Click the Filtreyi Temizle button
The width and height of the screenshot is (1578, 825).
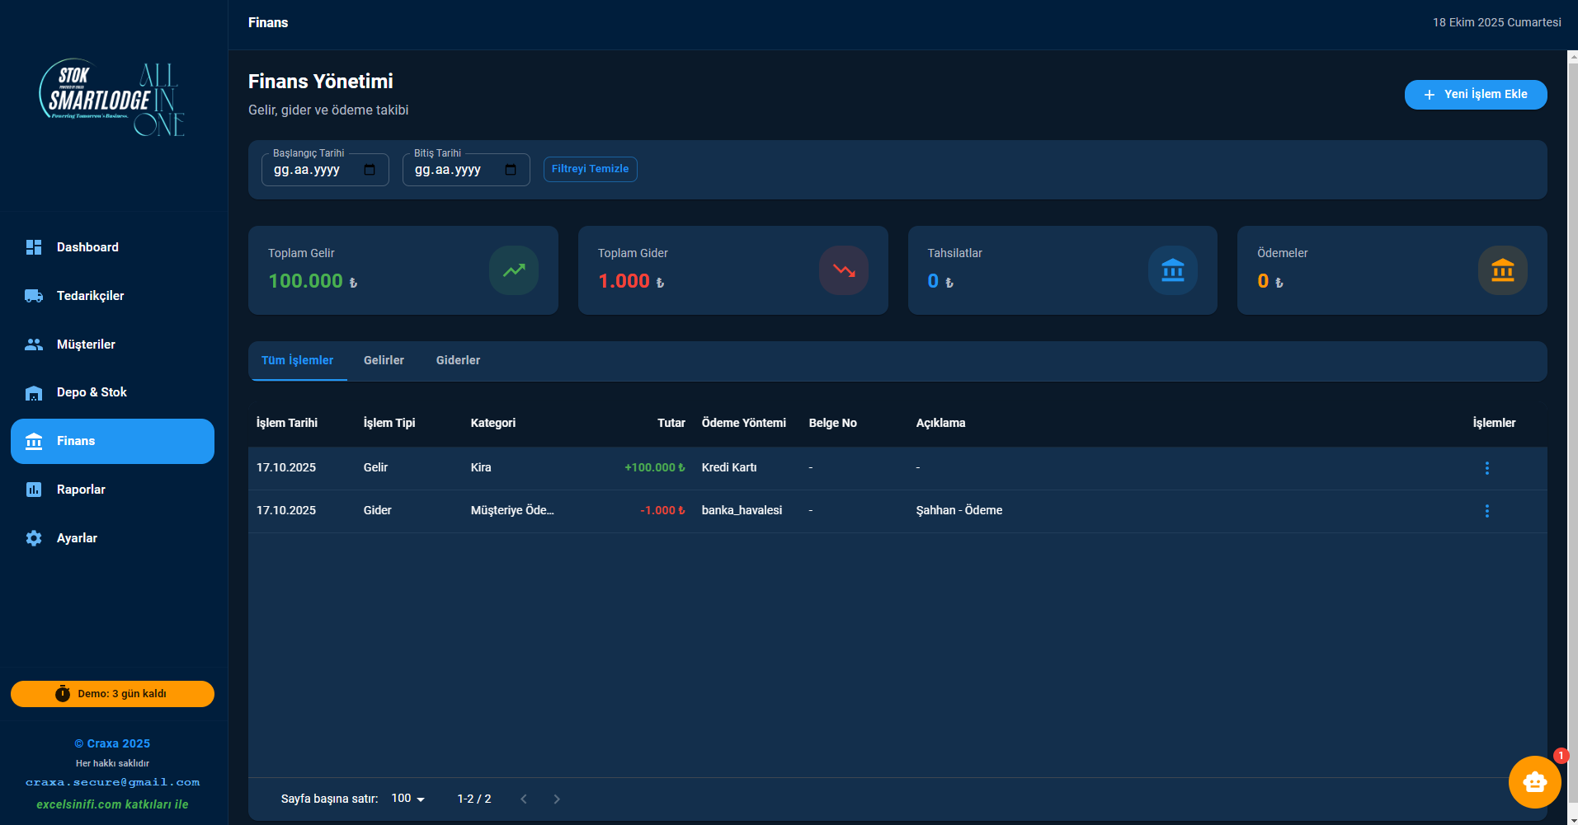point(590,169)
